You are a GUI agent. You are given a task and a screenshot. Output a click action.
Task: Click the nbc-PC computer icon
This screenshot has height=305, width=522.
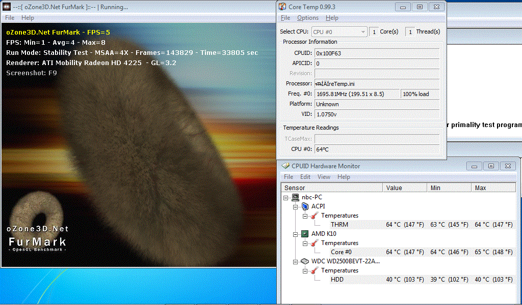295,197
